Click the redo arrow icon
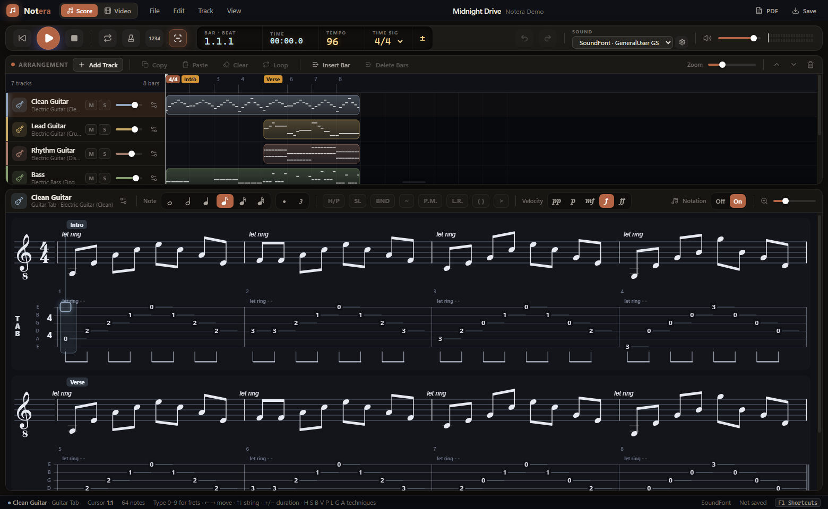 point(548,38)
